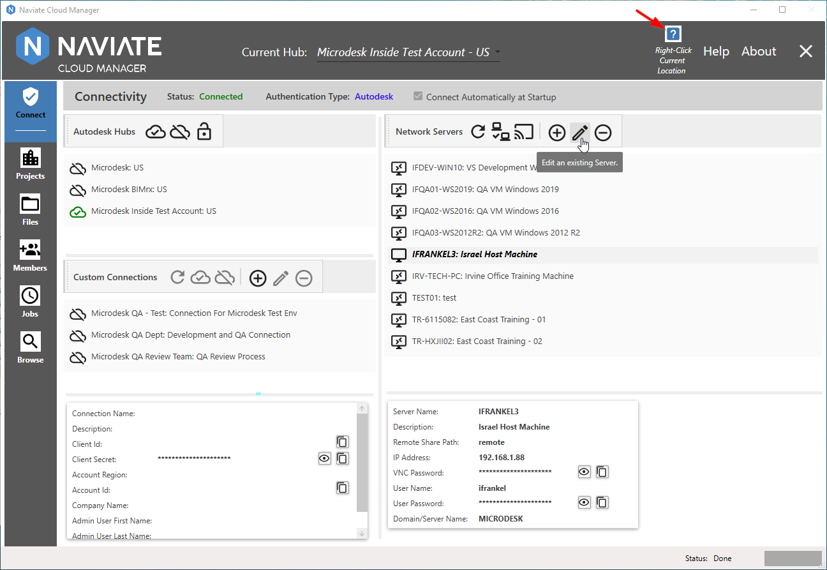Screen dimensions: 827x570
Task: Open the Files tab in sidebar
Action: coord(31,210)
